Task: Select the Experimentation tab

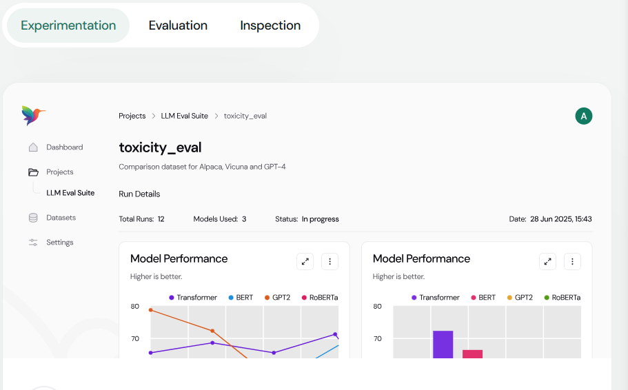Action: click(x=68, y=25)
